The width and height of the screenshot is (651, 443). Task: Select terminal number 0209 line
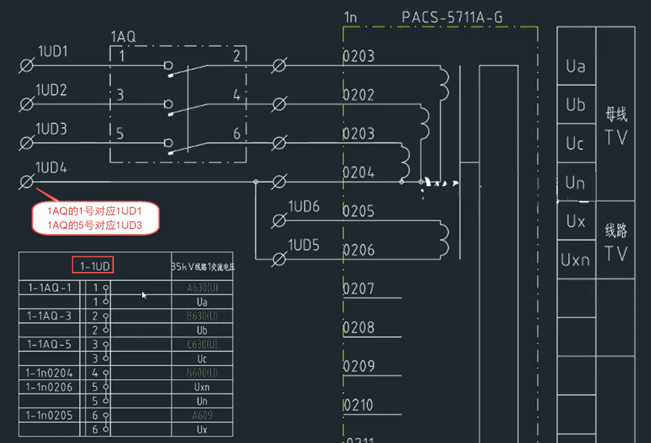tap(359, 367)
